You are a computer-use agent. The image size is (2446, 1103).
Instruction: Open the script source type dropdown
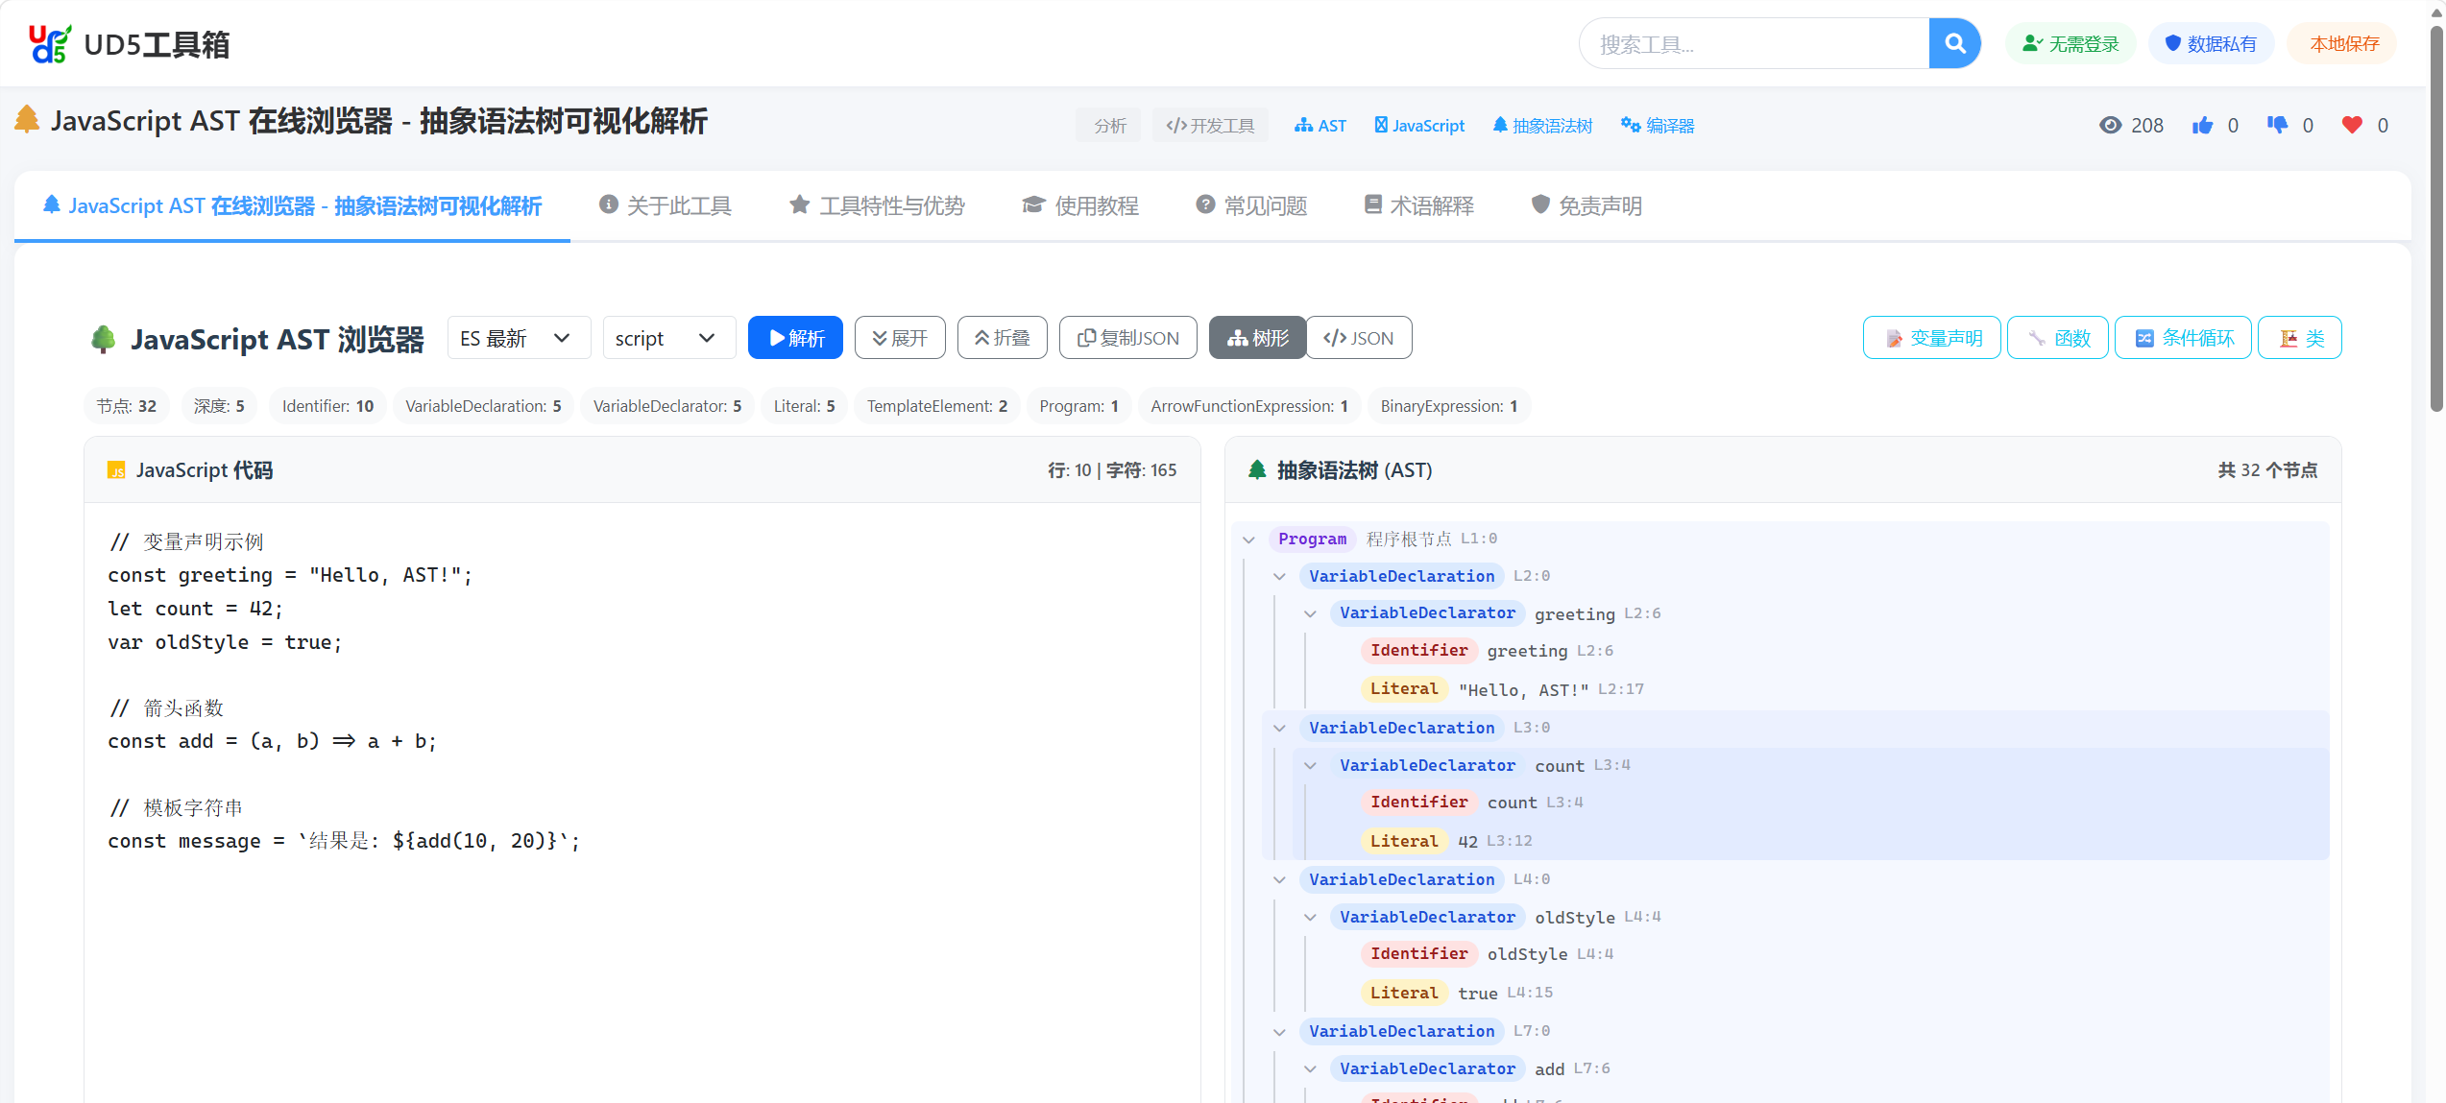[x=668, y=338]
